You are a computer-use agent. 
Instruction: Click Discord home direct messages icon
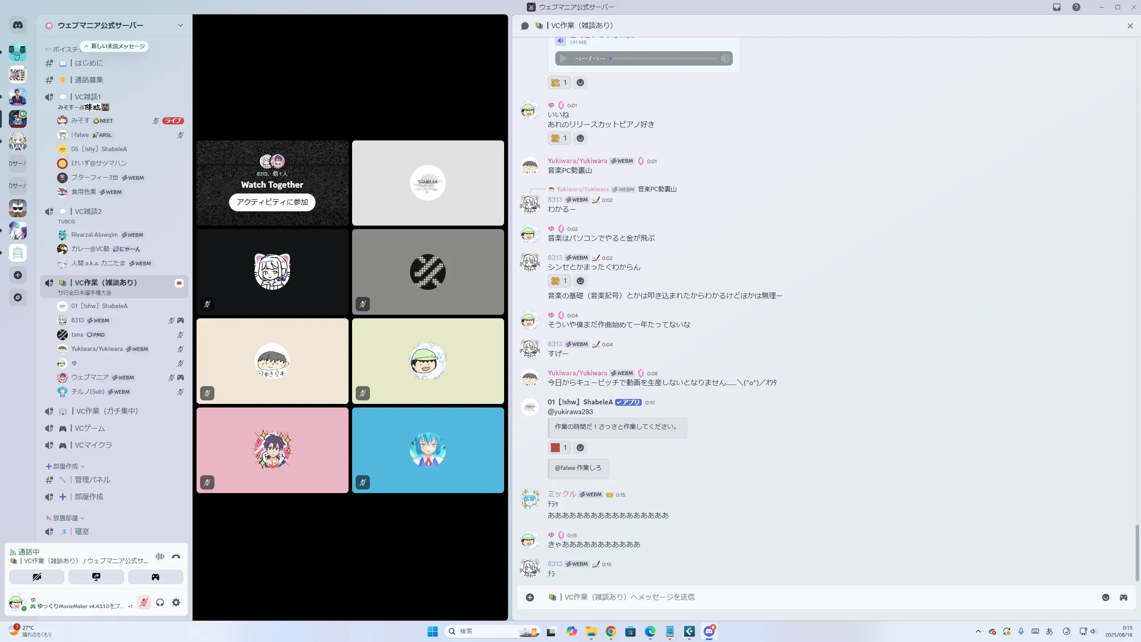[x=18, y=25]
